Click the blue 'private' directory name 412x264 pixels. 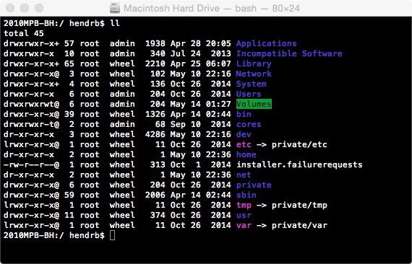point(254,185)
